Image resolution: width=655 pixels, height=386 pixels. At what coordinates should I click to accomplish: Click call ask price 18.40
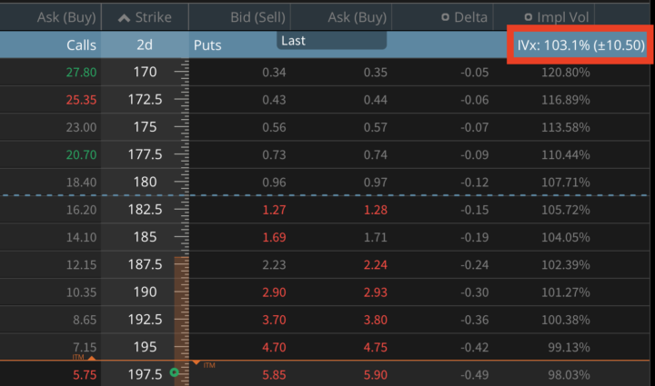point(82,183)
